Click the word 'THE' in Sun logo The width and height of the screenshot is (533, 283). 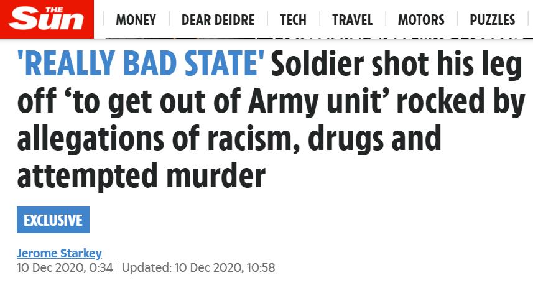coord(54,10)
